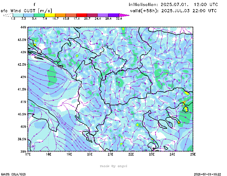This screenshot has height=176, width=227.
Task: Click the 41.5N latitude axis label
Action: (22, 89)
